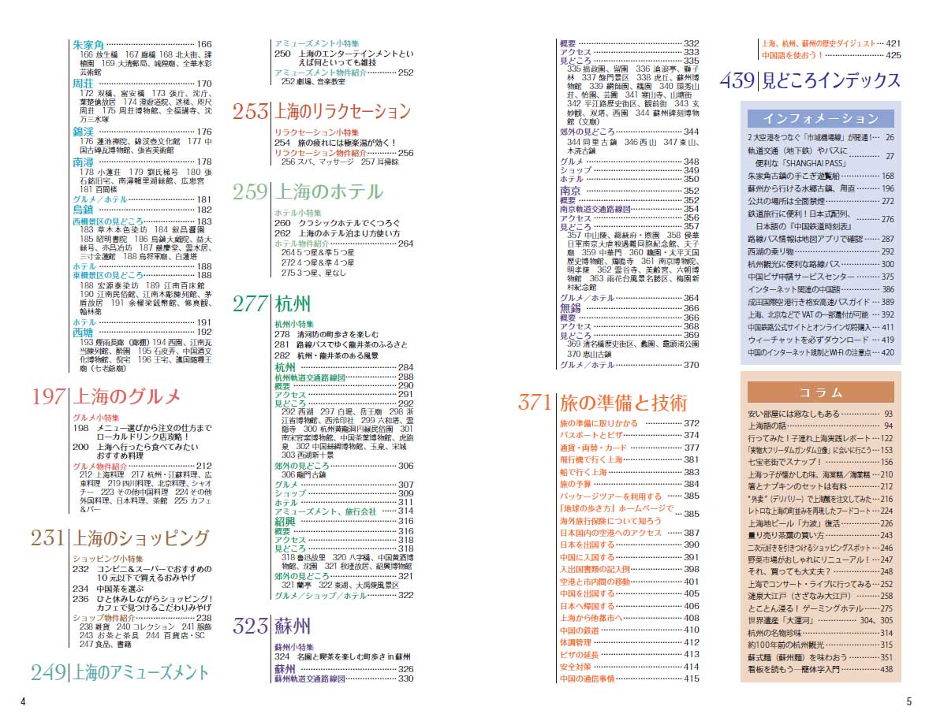929x725 pixels.
Task: Go to the 紹興 entry for page 316
Action: coord(285,521)
